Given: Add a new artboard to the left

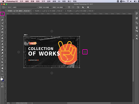Looking at the screenshot, I should coord(18,52).
